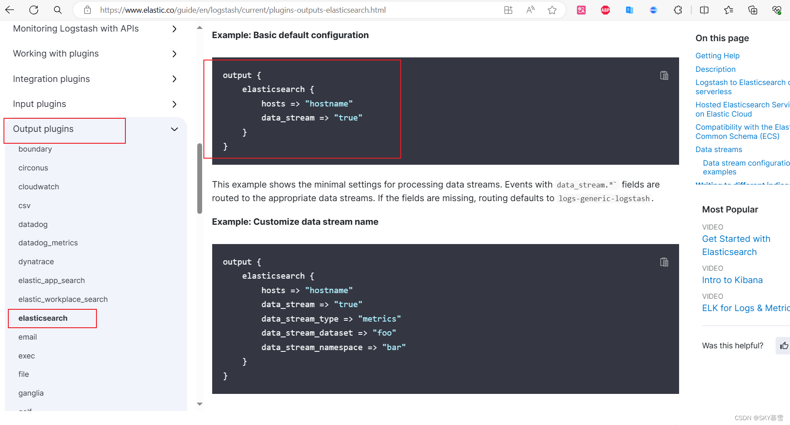Collapse Output plugins chevron
This screenshot has width=790, height=425.
click(x=174, y=129)
